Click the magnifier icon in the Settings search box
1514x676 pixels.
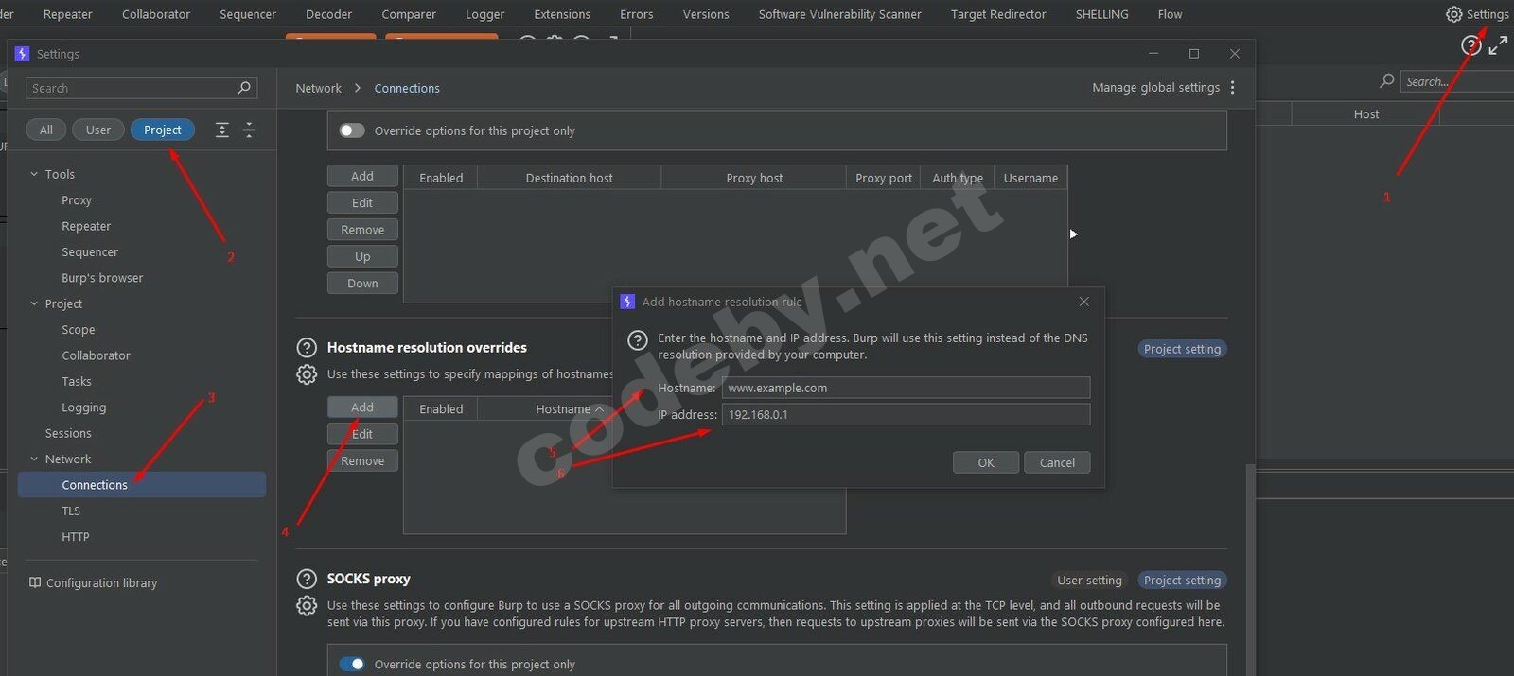pos(244,88)
